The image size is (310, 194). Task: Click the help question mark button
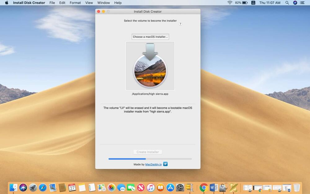point(180,24)
